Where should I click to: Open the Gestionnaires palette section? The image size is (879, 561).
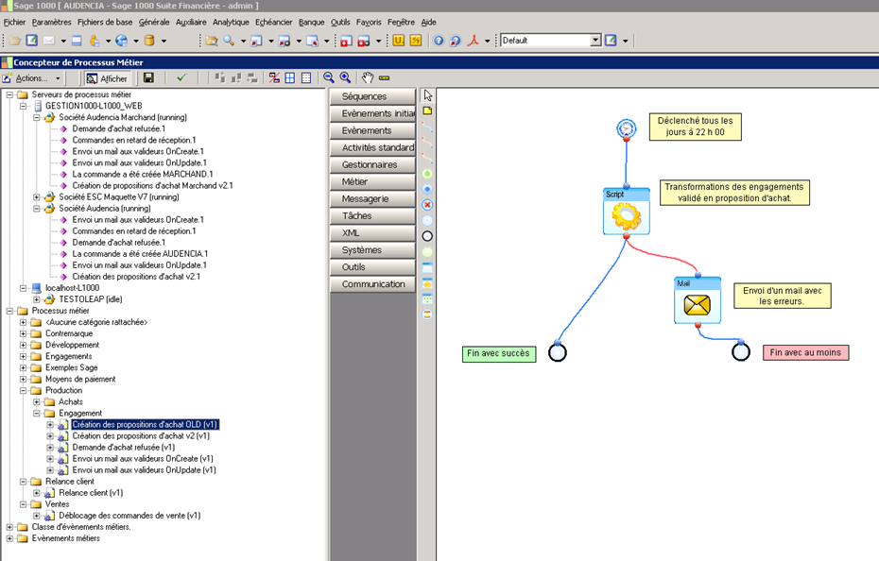click(x=372, y=164)
